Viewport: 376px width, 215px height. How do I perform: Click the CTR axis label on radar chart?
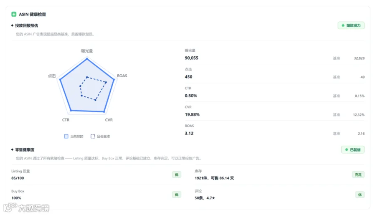coord(66,120)
